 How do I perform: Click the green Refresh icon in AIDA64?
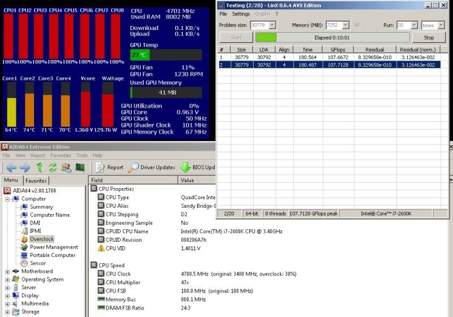point(53,168)
